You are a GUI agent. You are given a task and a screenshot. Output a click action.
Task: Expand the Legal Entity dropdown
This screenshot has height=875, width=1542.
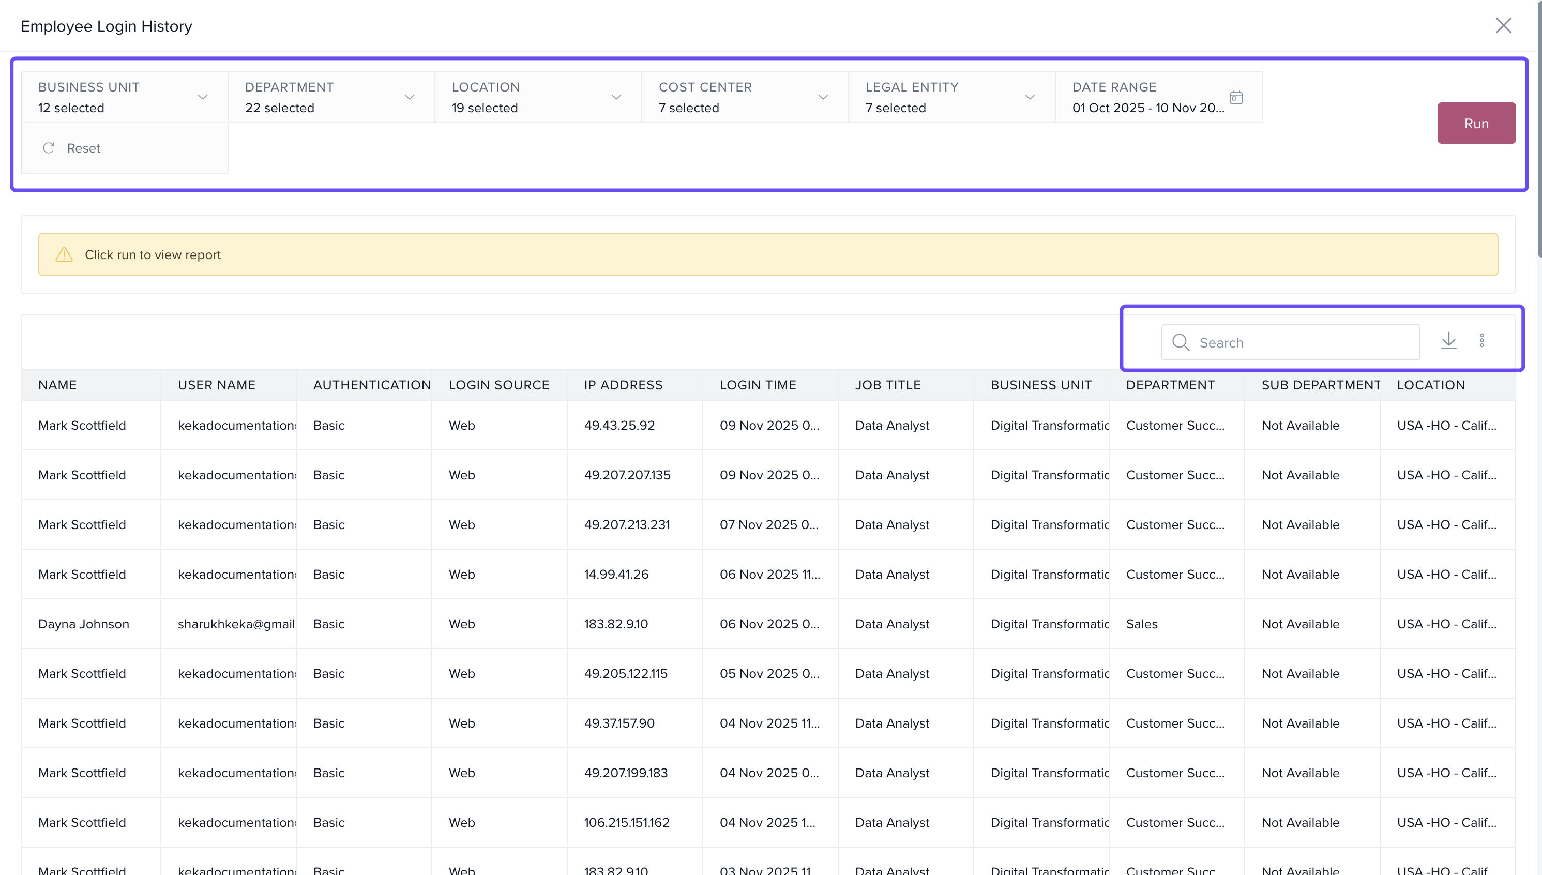tap(1030, 97)
